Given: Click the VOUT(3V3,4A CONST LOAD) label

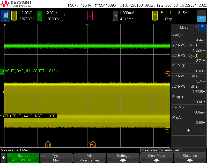Looking at the screenshot, I should click(31, 71).
